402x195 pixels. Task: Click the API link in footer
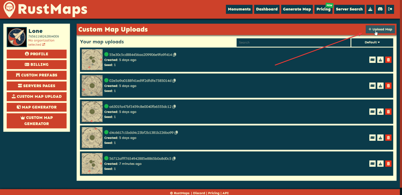(x=225, y=193)
